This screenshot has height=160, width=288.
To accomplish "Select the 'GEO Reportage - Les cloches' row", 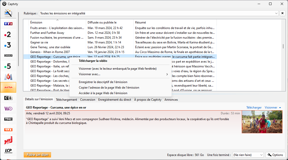I will (50, 76).
